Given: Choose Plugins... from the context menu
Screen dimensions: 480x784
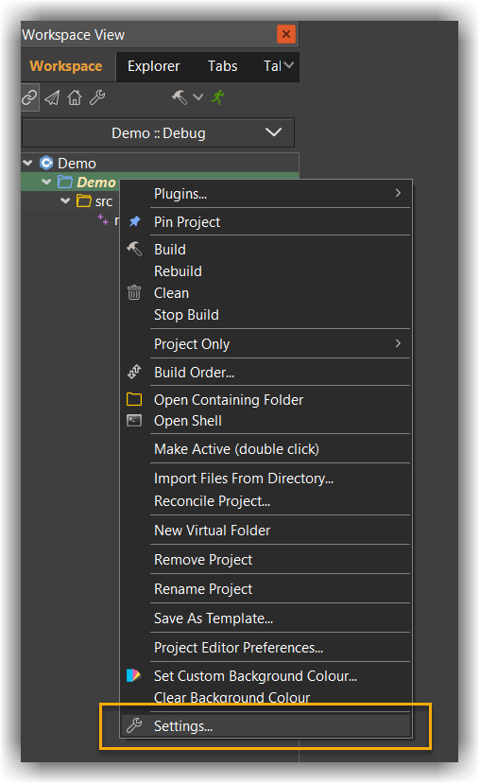Looking at the screenshot, I should pos(266,194).
